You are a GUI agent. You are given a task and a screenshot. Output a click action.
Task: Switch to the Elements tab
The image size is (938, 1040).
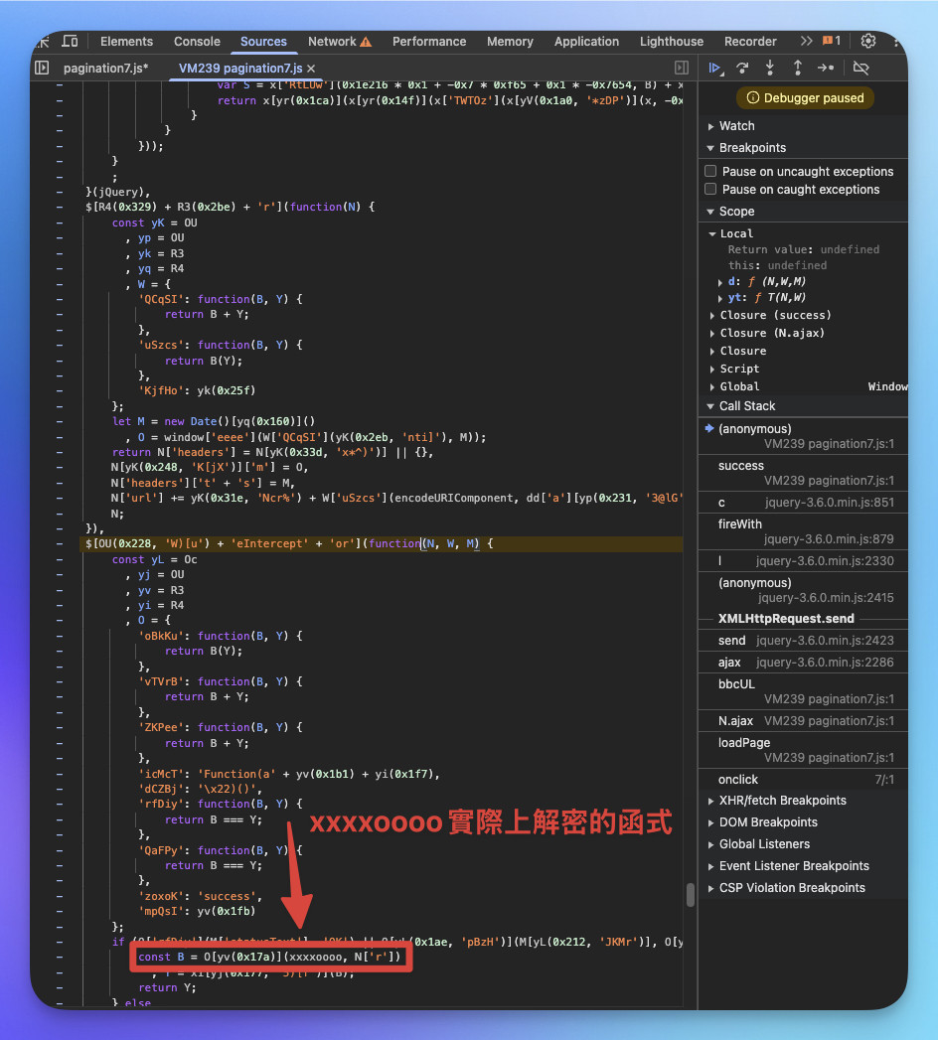pyautogui.click(x=127, y=41)
